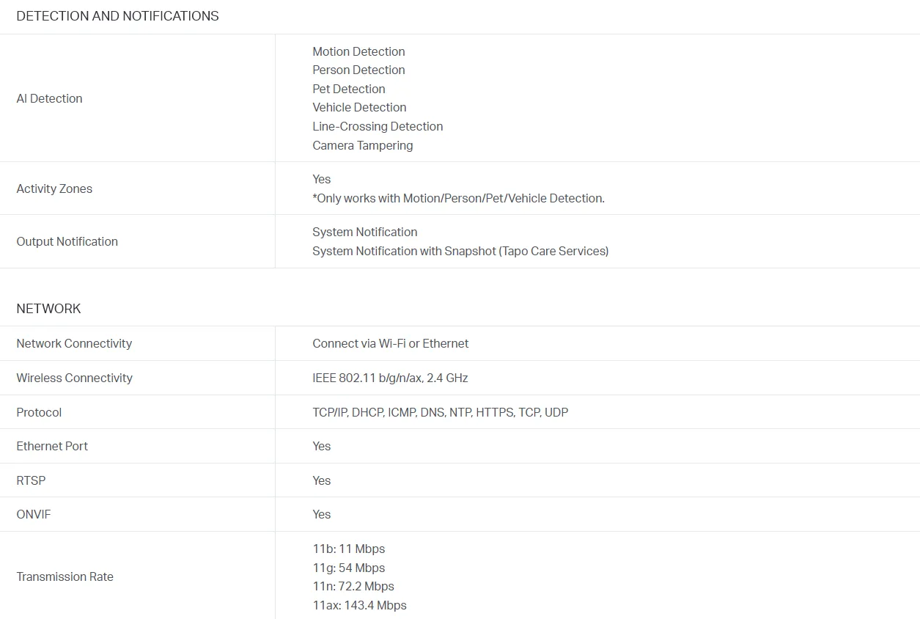Click the Tapo Care Services snapshot line

pos(460,251)
